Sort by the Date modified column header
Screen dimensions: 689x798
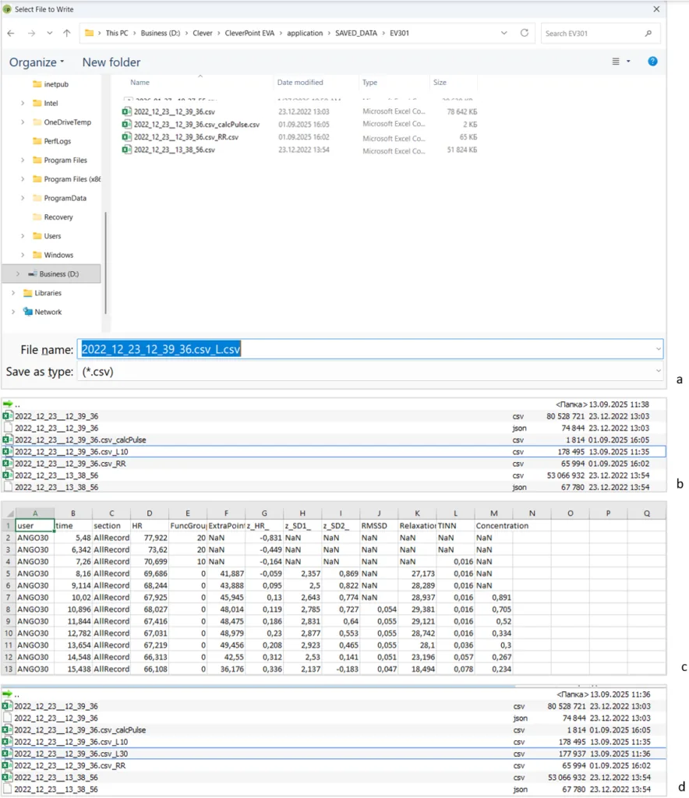(x=299, y=83)
